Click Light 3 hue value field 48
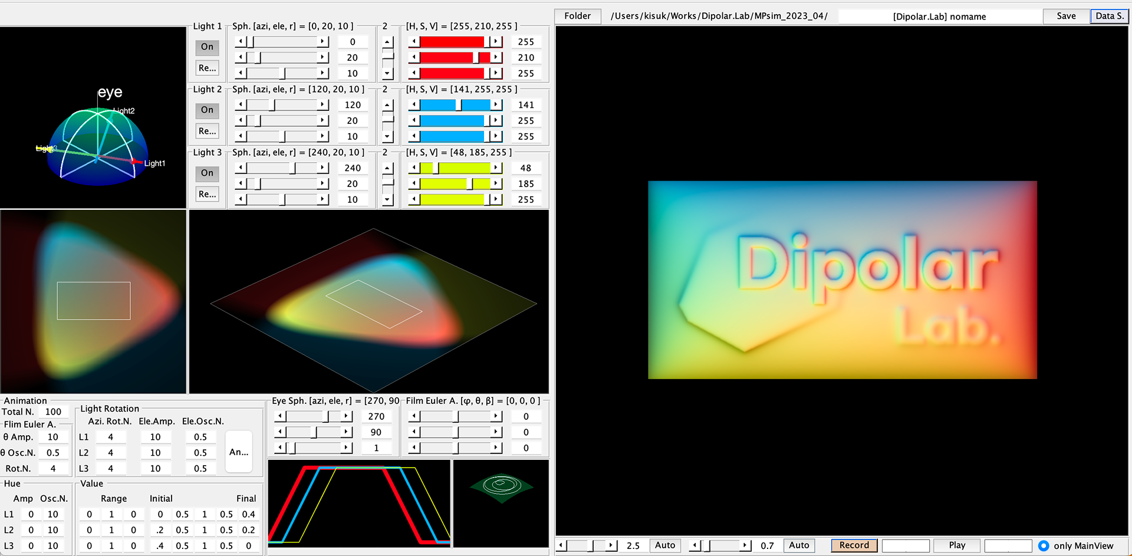The width and height of the screenshot is (1132, 556). click(526, 168)
